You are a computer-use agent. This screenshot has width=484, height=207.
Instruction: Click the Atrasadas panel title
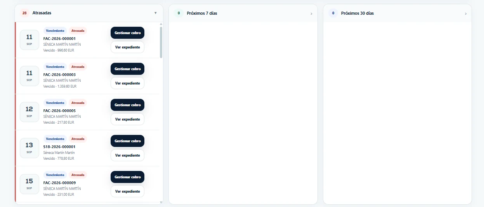click(42, 13)
